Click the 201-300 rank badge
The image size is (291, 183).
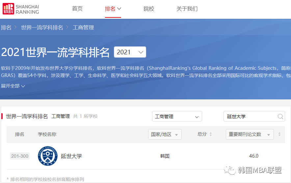(x=20, y=156)
